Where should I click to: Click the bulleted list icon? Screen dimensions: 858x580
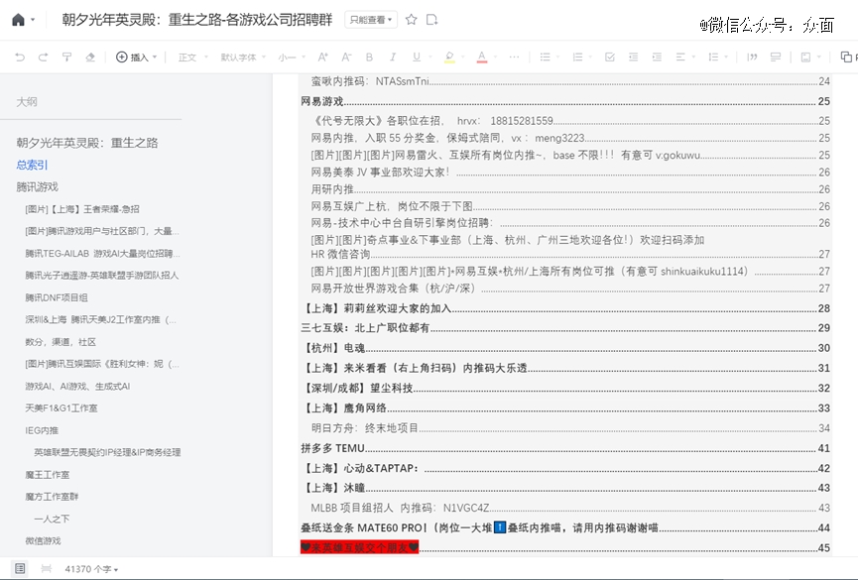tap(545, 57)
